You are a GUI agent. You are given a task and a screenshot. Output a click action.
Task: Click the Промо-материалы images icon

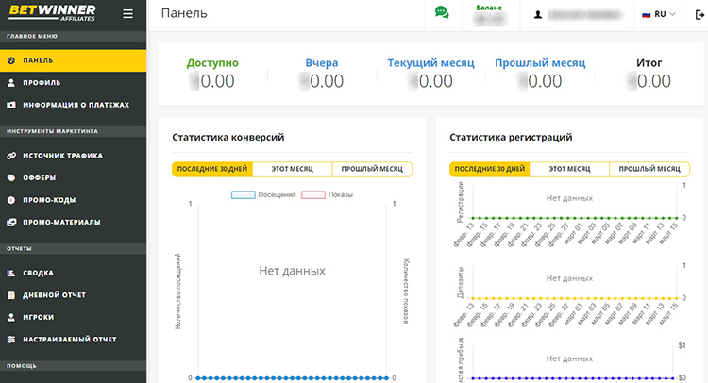point(11,222)
